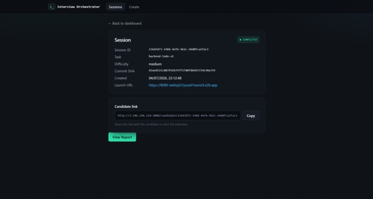
Task: Copy the candidate link
Action: point(251,115)
